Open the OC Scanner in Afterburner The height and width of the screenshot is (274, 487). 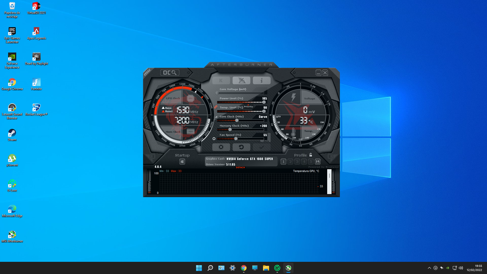[170, 72]
